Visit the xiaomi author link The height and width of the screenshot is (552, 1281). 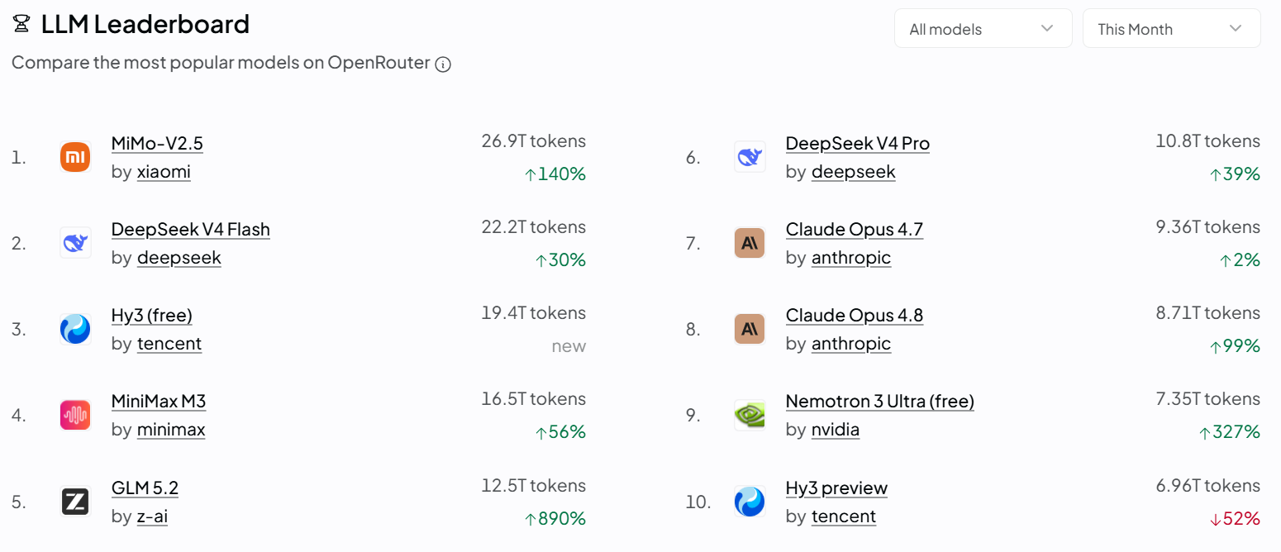(x=164, y=172)
